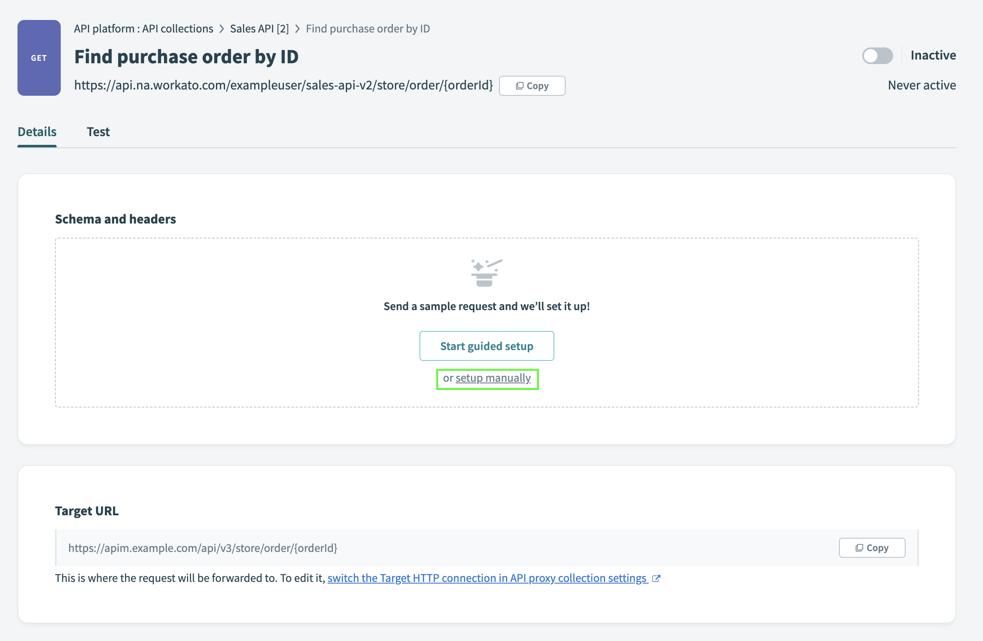Click the breadcrumb chevron after Sales API [2]
This screenshot has height=641, width=983.
[x=298, y=29]
